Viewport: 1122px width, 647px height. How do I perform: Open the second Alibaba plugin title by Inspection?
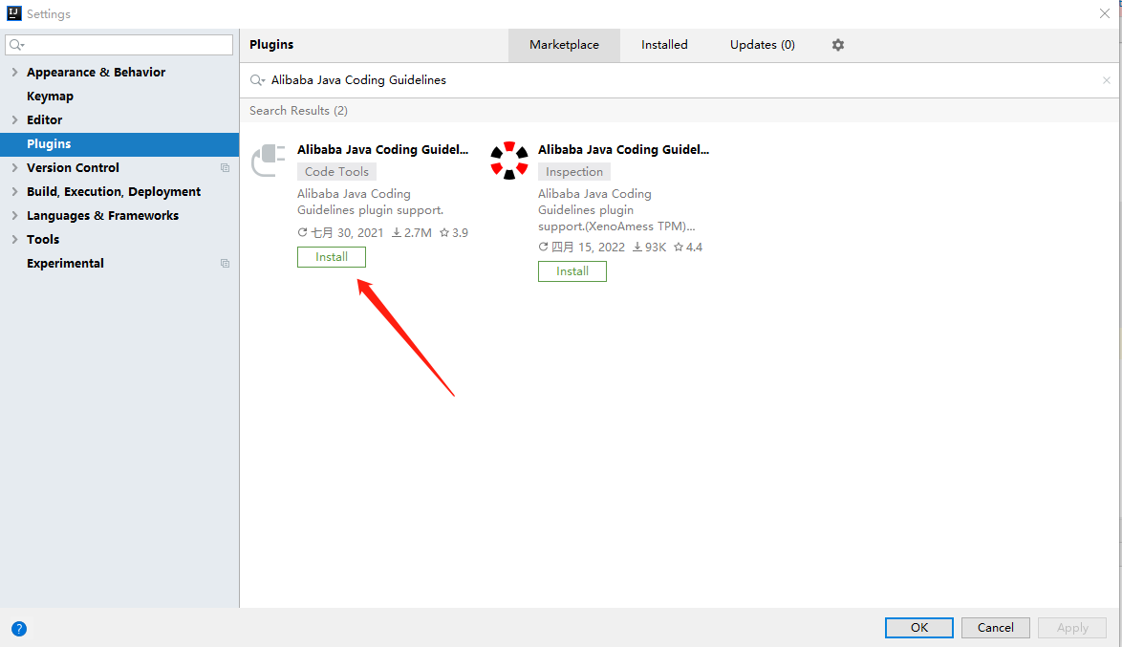[623, 150]
